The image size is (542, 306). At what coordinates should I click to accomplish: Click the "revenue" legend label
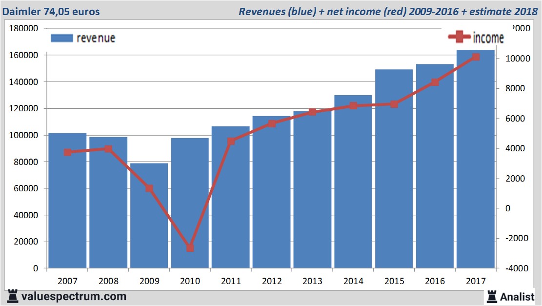[x=96, y=38]
